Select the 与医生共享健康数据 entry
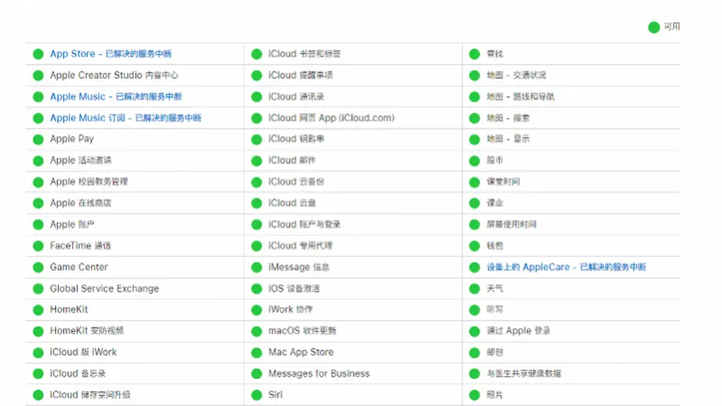The width and height of the screenshot is (722, 406). click(524, 374)
